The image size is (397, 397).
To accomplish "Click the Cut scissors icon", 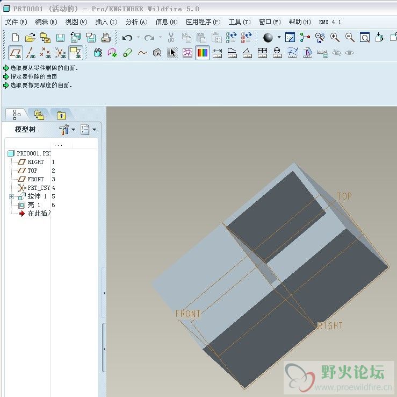I will pos(171,38).
